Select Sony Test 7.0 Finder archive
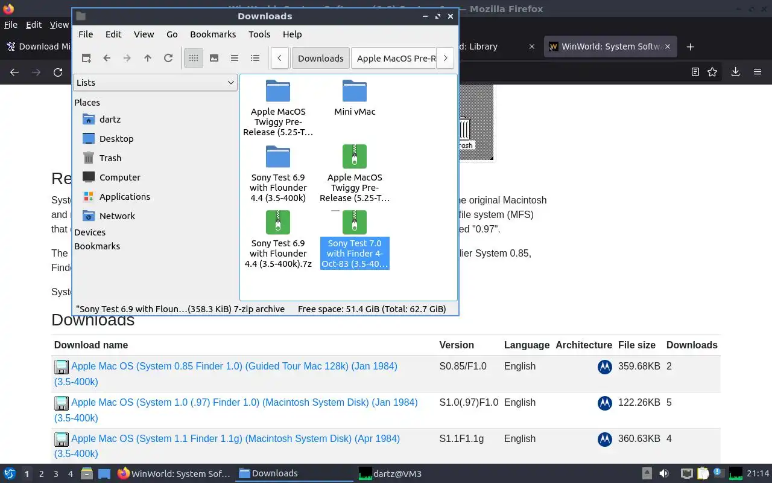The width and height of the screenshot is (772, 483). pyautogui.click(x=355, y=239)
